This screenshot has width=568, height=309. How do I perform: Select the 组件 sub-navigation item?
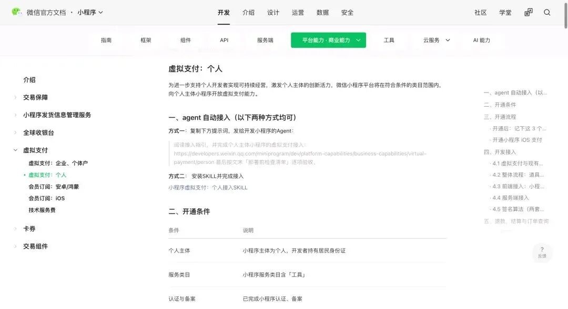pyautogui.click(x=186, y=40)
